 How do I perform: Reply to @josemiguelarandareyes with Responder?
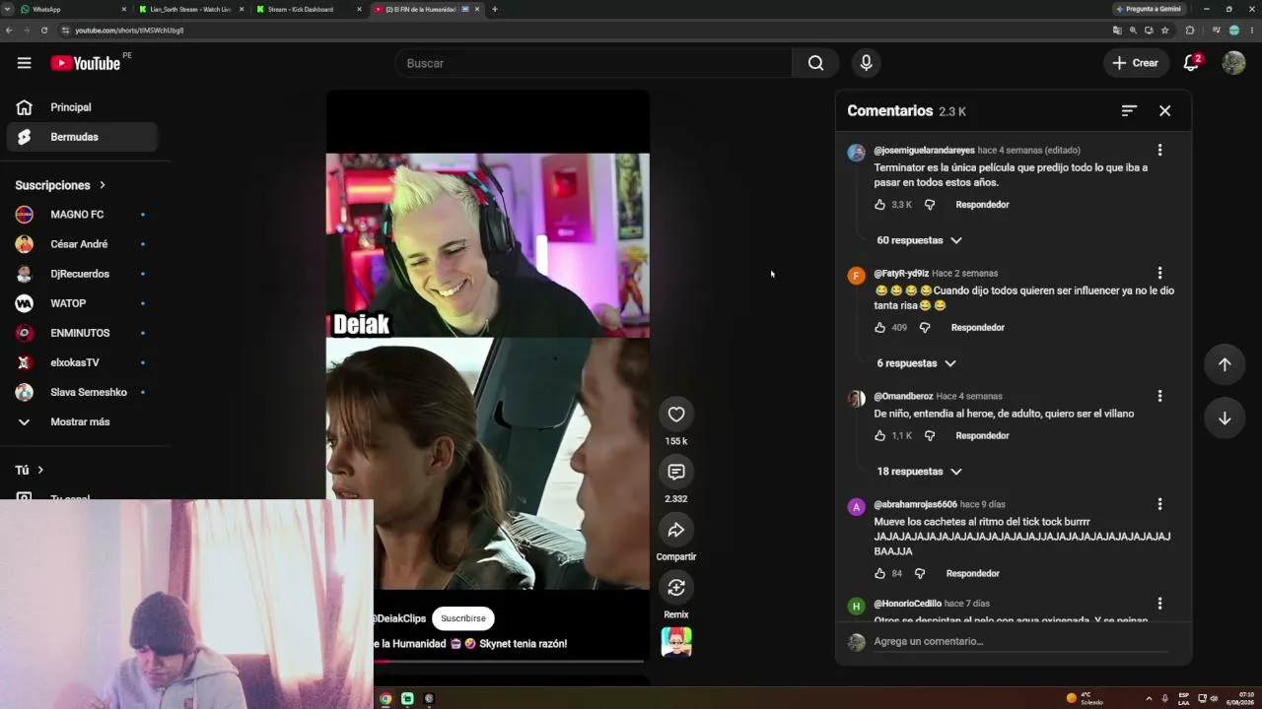(982, 205)
